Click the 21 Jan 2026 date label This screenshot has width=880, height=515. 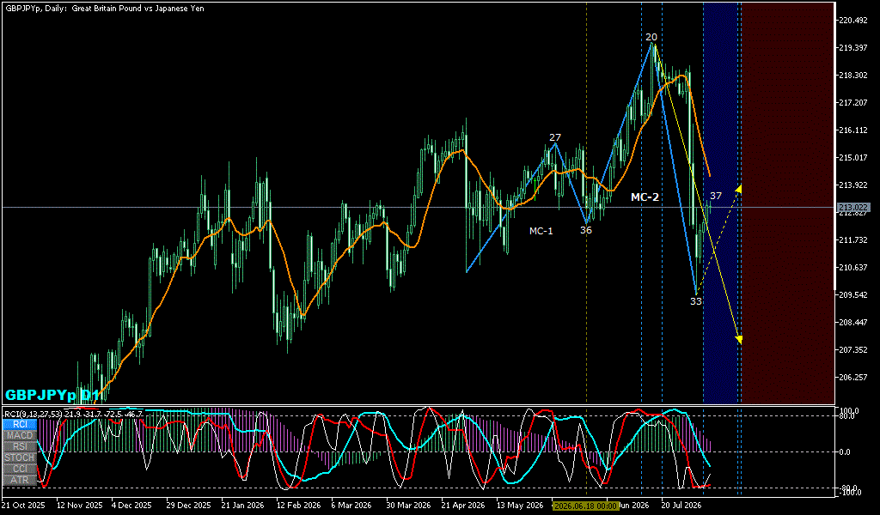coord(242,506)
